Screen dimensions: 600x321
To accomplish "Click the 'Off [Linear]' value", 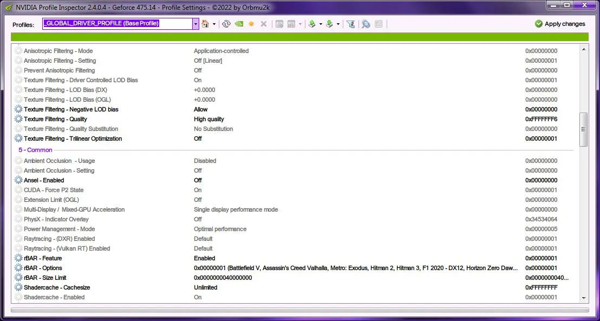I will [208, 61].
